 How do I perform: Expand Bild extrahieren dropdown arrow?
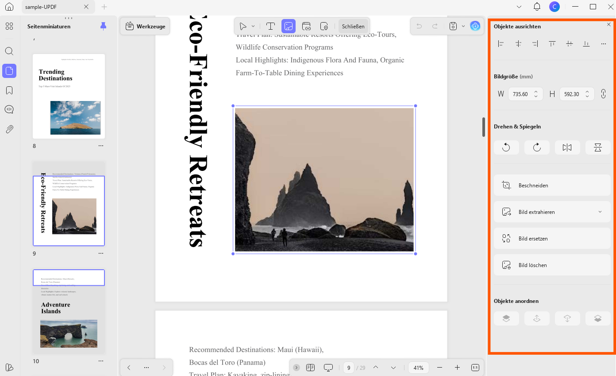click(600, 212)
